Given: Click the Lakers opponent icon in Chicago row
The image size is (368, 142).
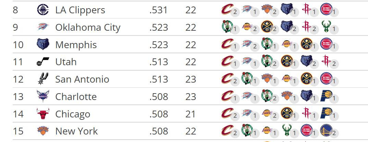Looking at the screenshot, I should point(267,113).
